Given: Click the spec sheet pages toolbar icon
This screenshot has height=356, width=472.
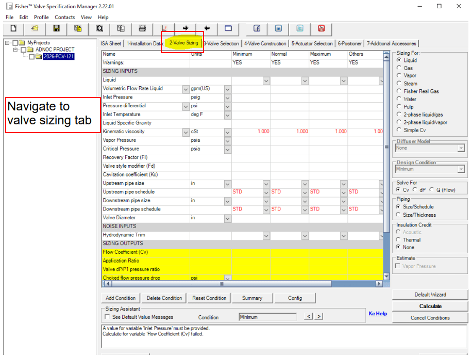Looking at the screenshot, I should click(121, 28).
